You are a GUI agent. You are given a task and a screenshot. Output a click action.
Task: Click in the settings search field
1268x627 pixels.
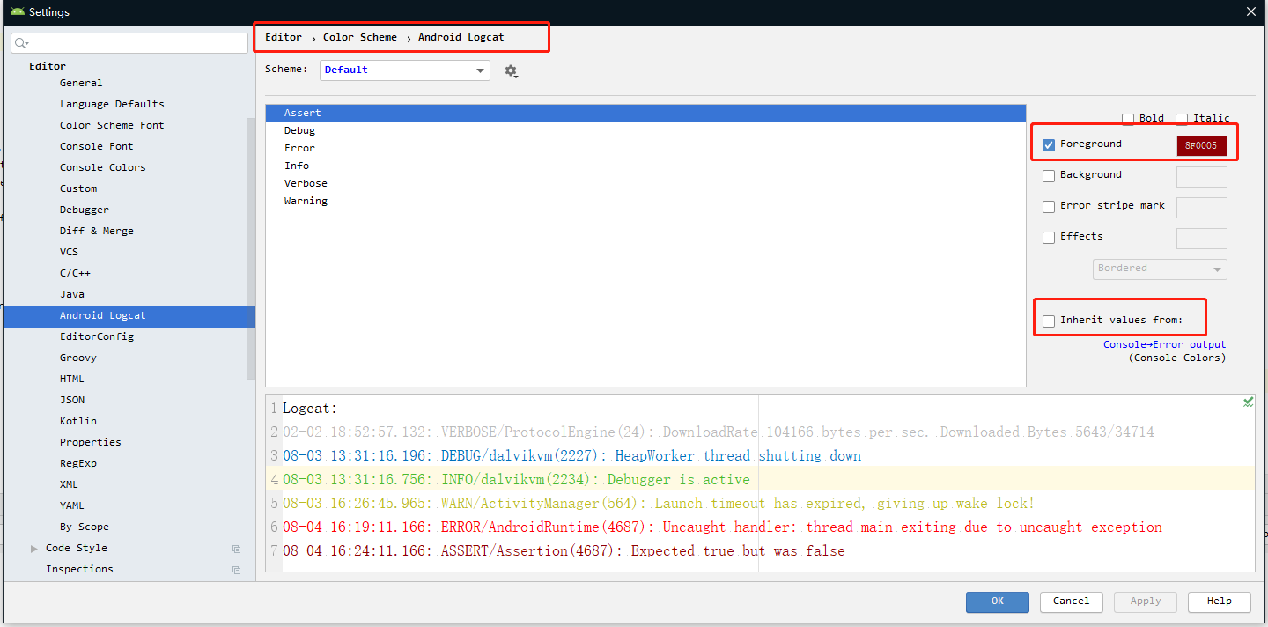129,43
